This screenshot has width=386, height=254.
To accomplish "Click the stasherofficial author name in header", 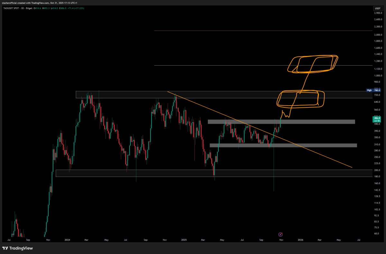I will point(10,3).
